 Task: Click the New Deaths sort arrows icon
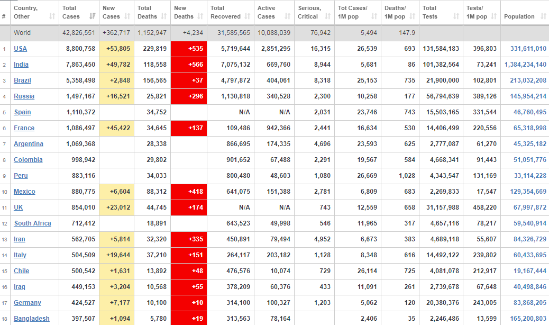point(200,16)
